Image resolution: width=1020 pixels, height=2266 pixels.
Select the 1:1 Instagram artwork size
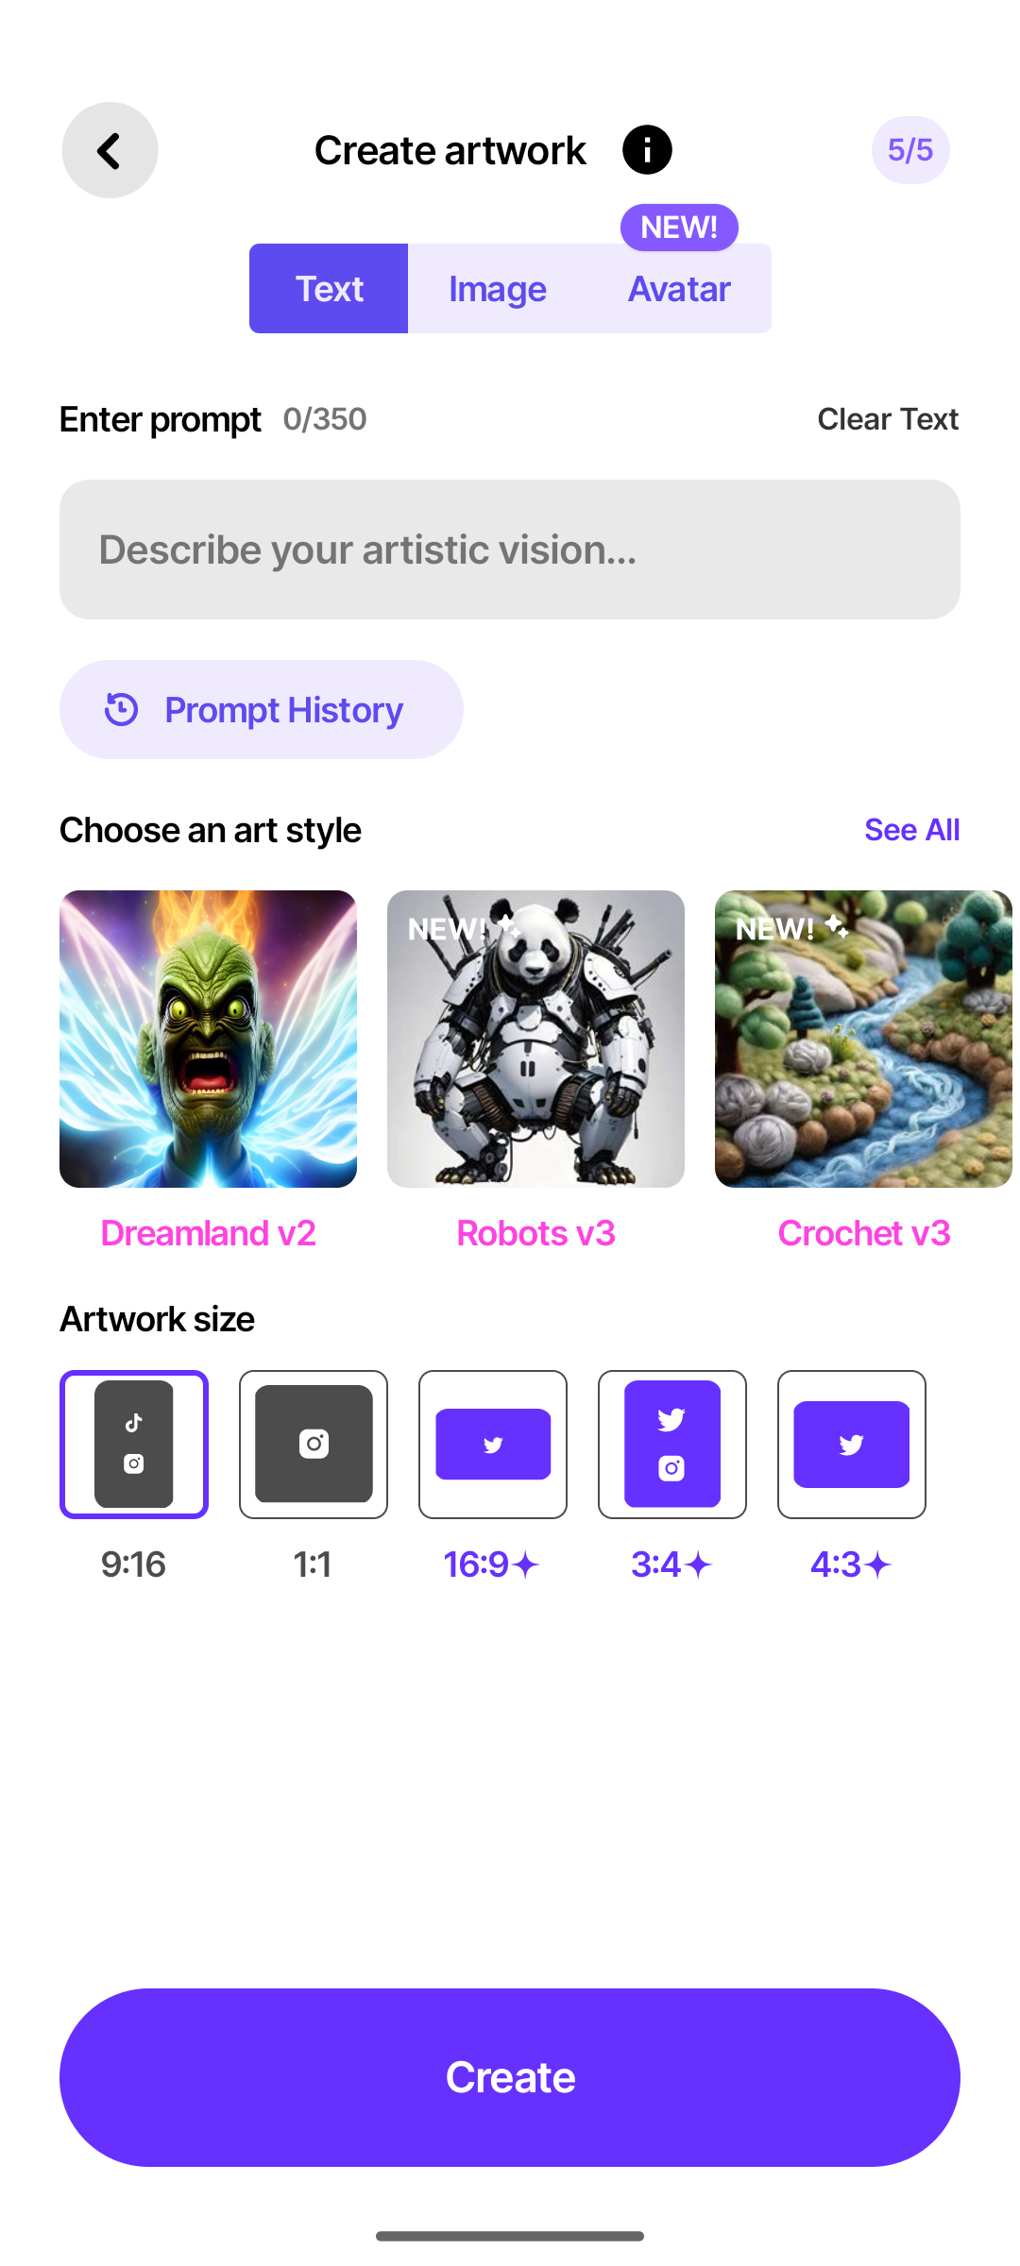pos(314,1445)
